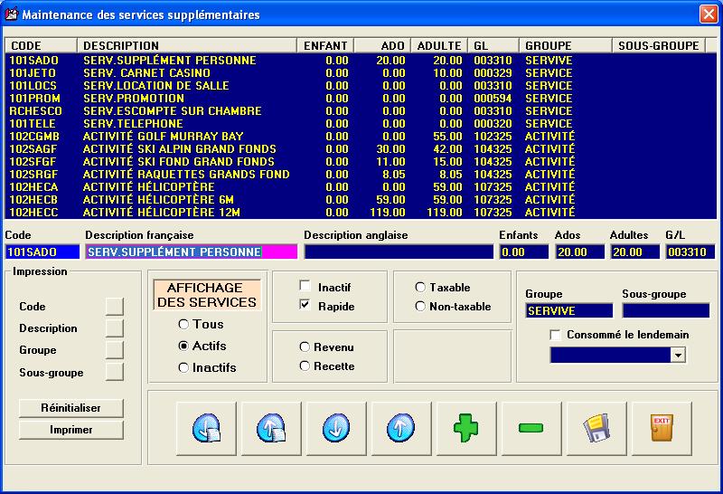
Task: Click the green minus delete button
Action: (531, 428)
